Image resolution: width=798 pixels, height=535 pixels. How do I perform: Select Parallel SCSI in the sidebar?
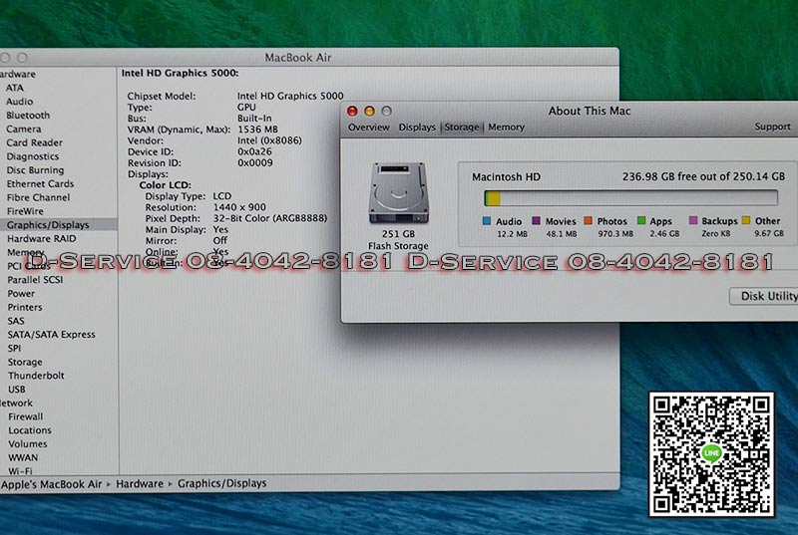pos(35,279)
